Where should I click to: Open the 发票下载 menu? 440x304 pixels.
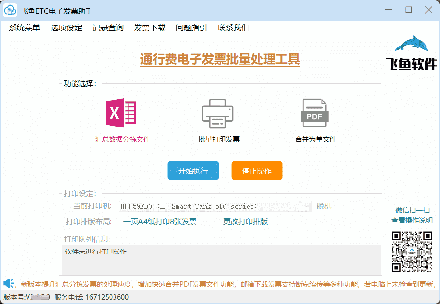149,28
